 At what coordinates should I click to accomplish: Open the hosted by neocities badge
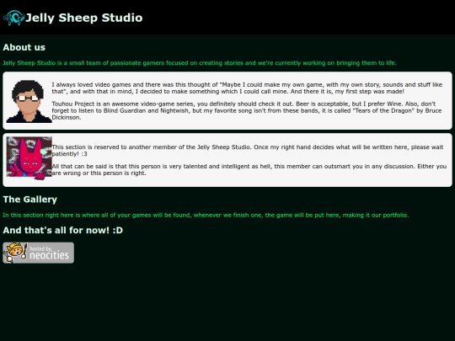[38, 253]
